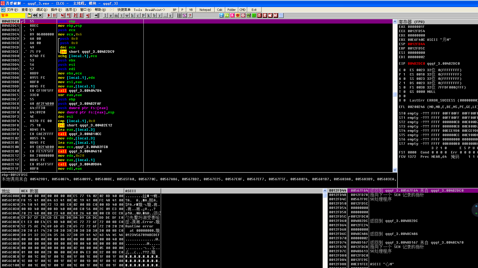Click disassembly pane scroll-down arrow
The width and height of the screenshot is (478, 268).
click(x=395, y=170)
